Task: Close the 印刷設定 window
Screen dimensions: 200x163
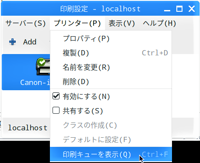Action: [192, 9]
